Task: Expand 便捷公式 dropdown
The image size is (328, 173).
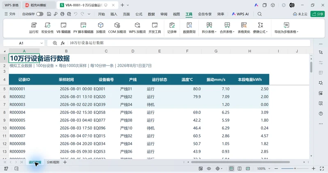Action: coord(267,32)
